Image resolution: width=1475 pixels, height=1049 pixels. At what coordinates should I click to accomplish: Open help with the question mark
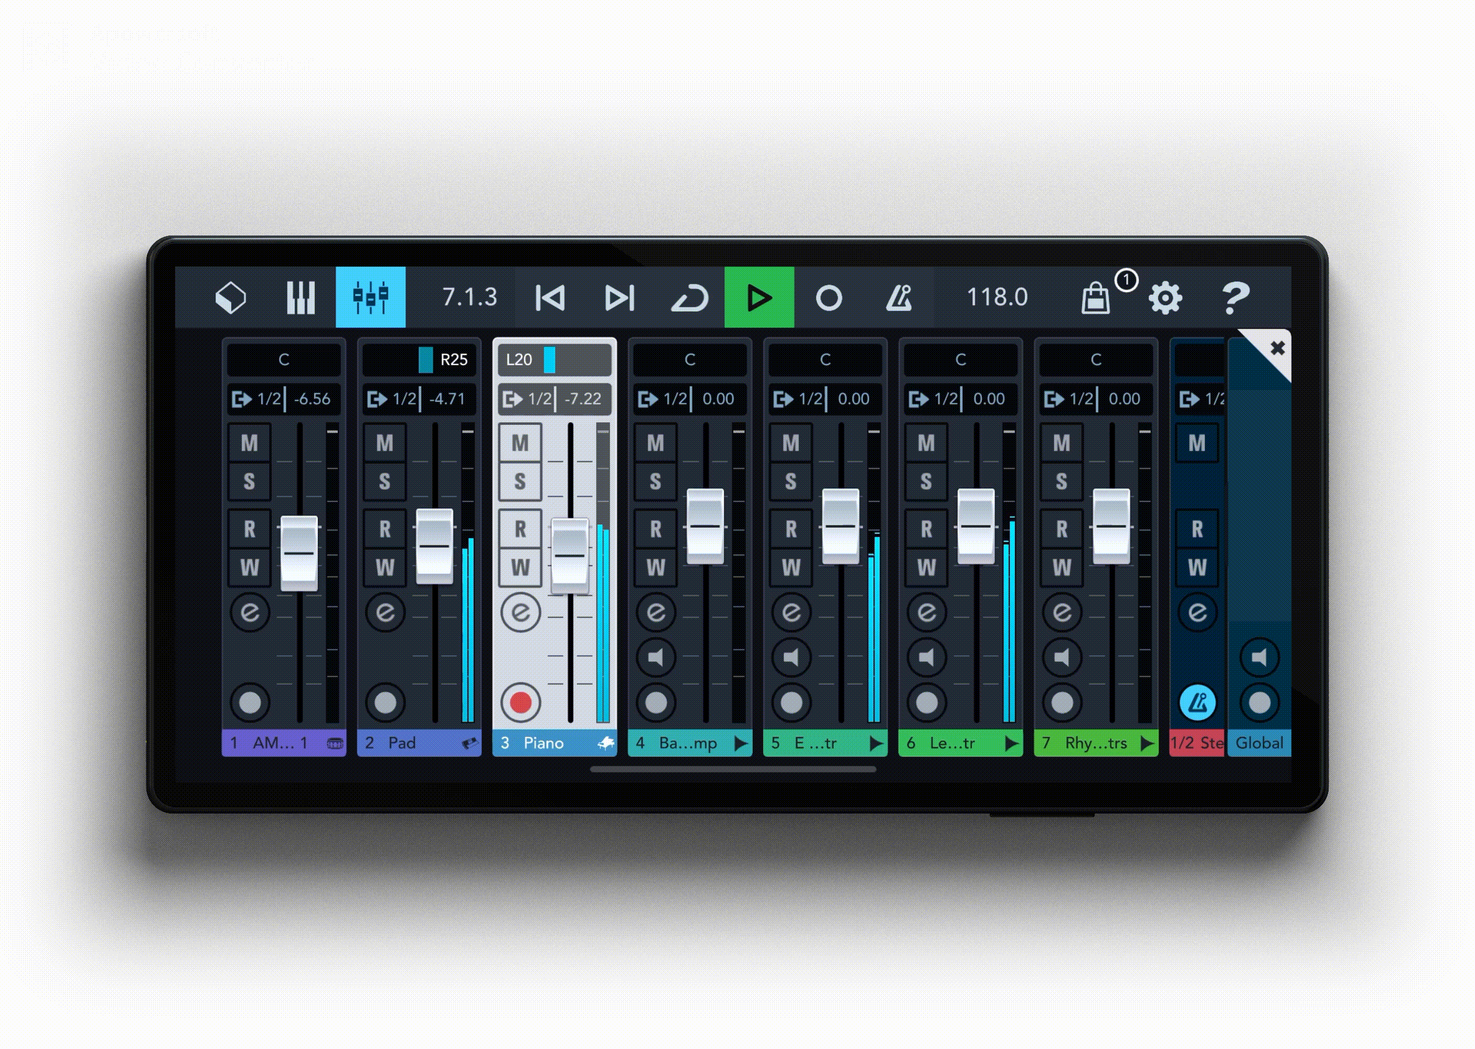point(1235,298)
